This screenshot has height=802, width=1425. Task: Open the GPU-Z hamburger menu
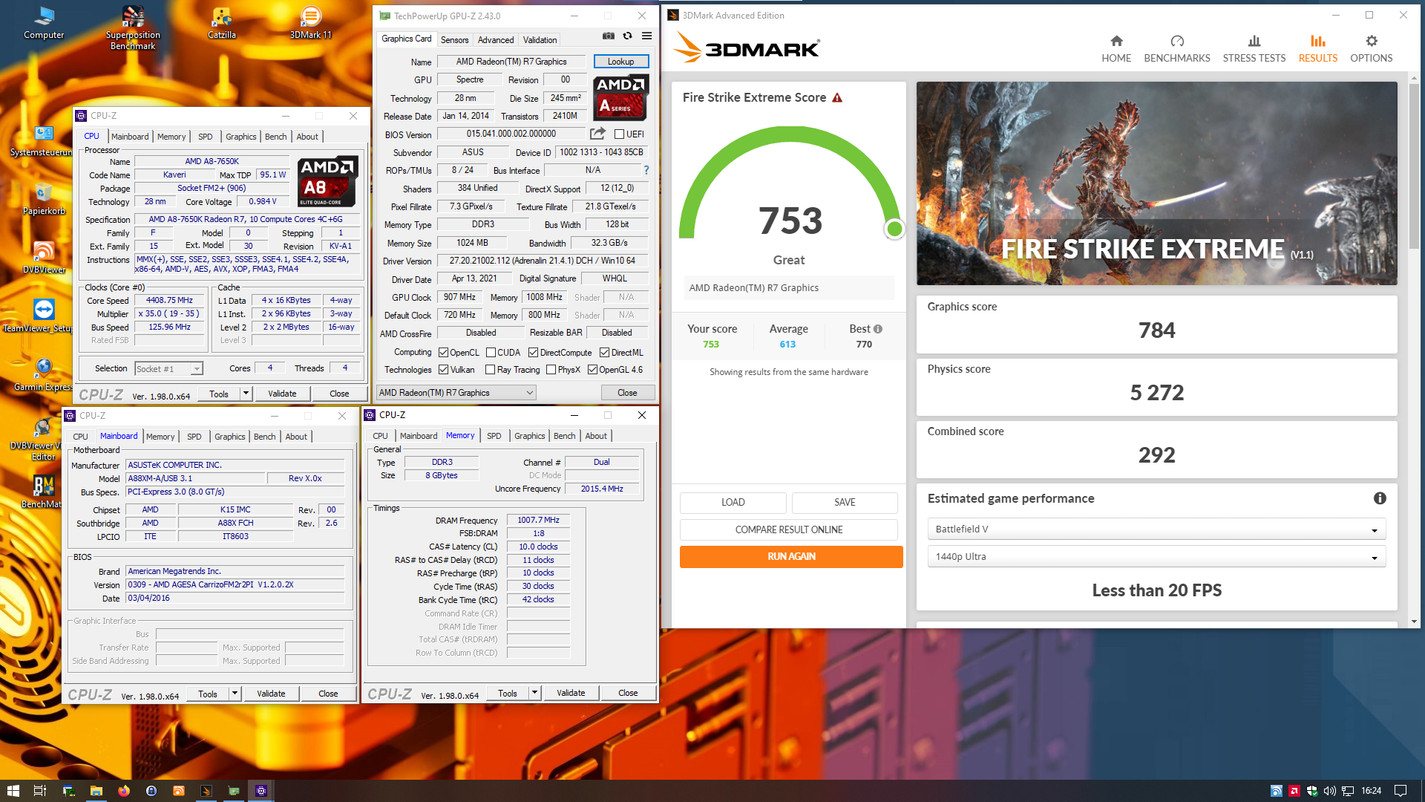[646, 36]
